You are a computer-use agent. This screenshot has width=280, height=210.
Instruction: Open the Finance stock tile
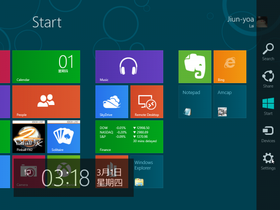129,136
